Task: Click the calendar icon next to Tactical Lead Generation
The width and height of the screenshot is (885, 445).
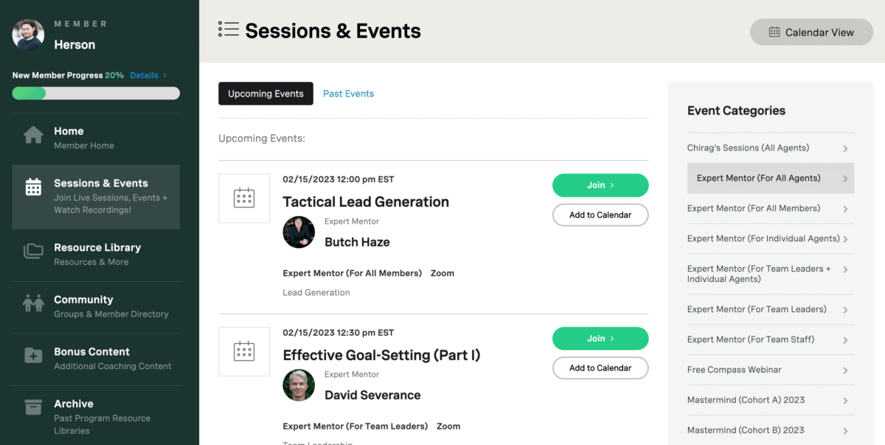Action: click(244, 198)
